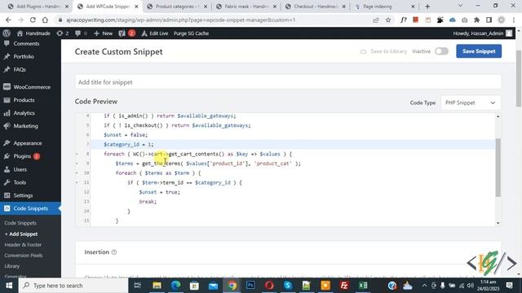Screen dimensions: 522x293
Task: Click the Add title for snippet field
Action: pos(288,82)
